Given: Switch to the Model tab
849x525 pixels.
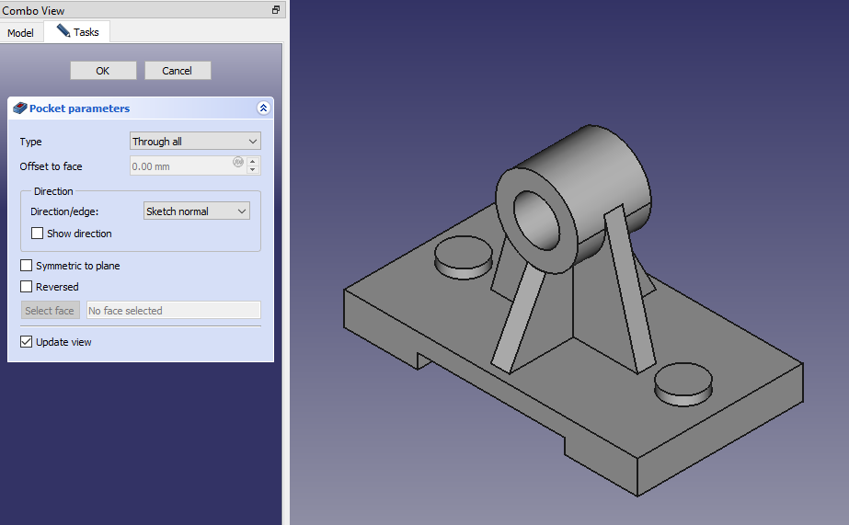Looking at the screenshot, I should (x=20, y=33).
